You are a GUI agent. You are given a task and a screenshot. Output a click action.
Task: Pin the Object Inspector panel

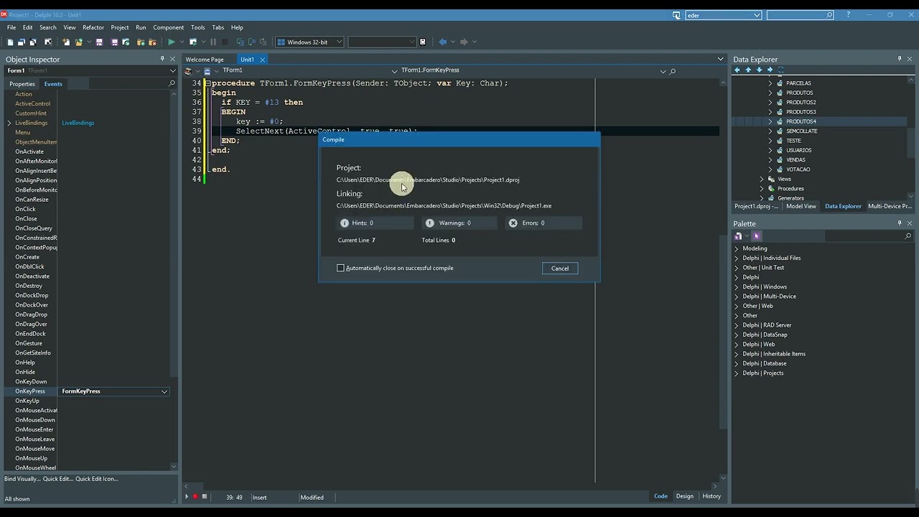click(162, 59)
